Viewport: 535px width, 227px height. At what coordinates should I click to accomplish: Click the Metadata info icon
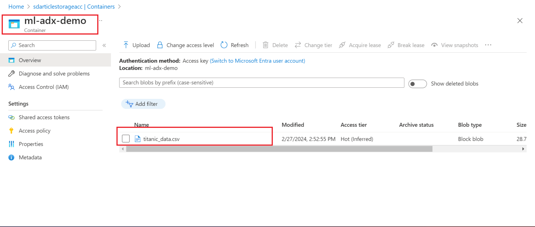coord(11,158)
